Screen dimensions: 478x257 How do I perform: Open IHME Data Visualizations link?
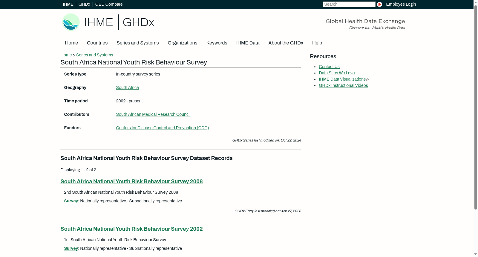tap(342, 79)
